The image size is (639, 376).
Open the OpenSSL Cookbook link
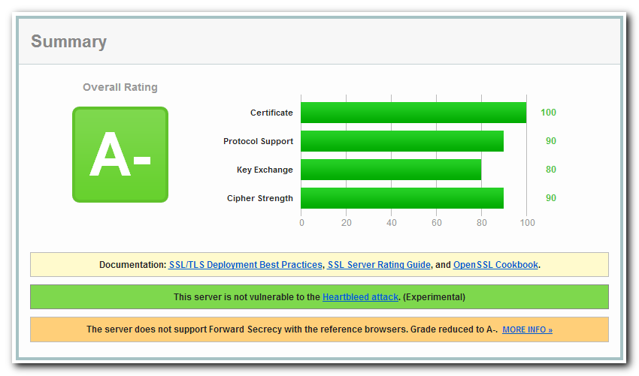[495, 265]
